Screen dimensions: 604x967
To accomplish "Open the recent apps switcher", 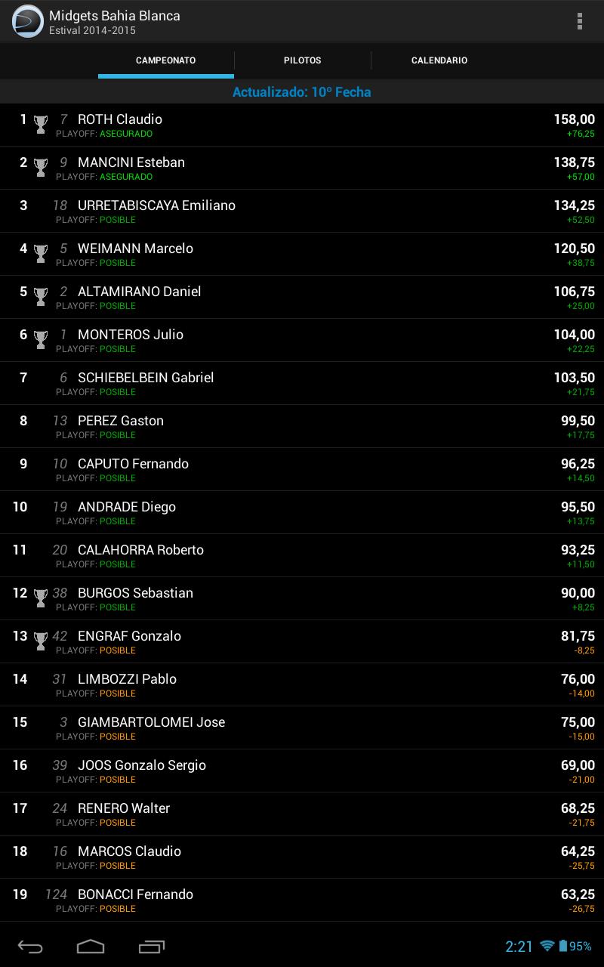I will [x=152, y=946].
